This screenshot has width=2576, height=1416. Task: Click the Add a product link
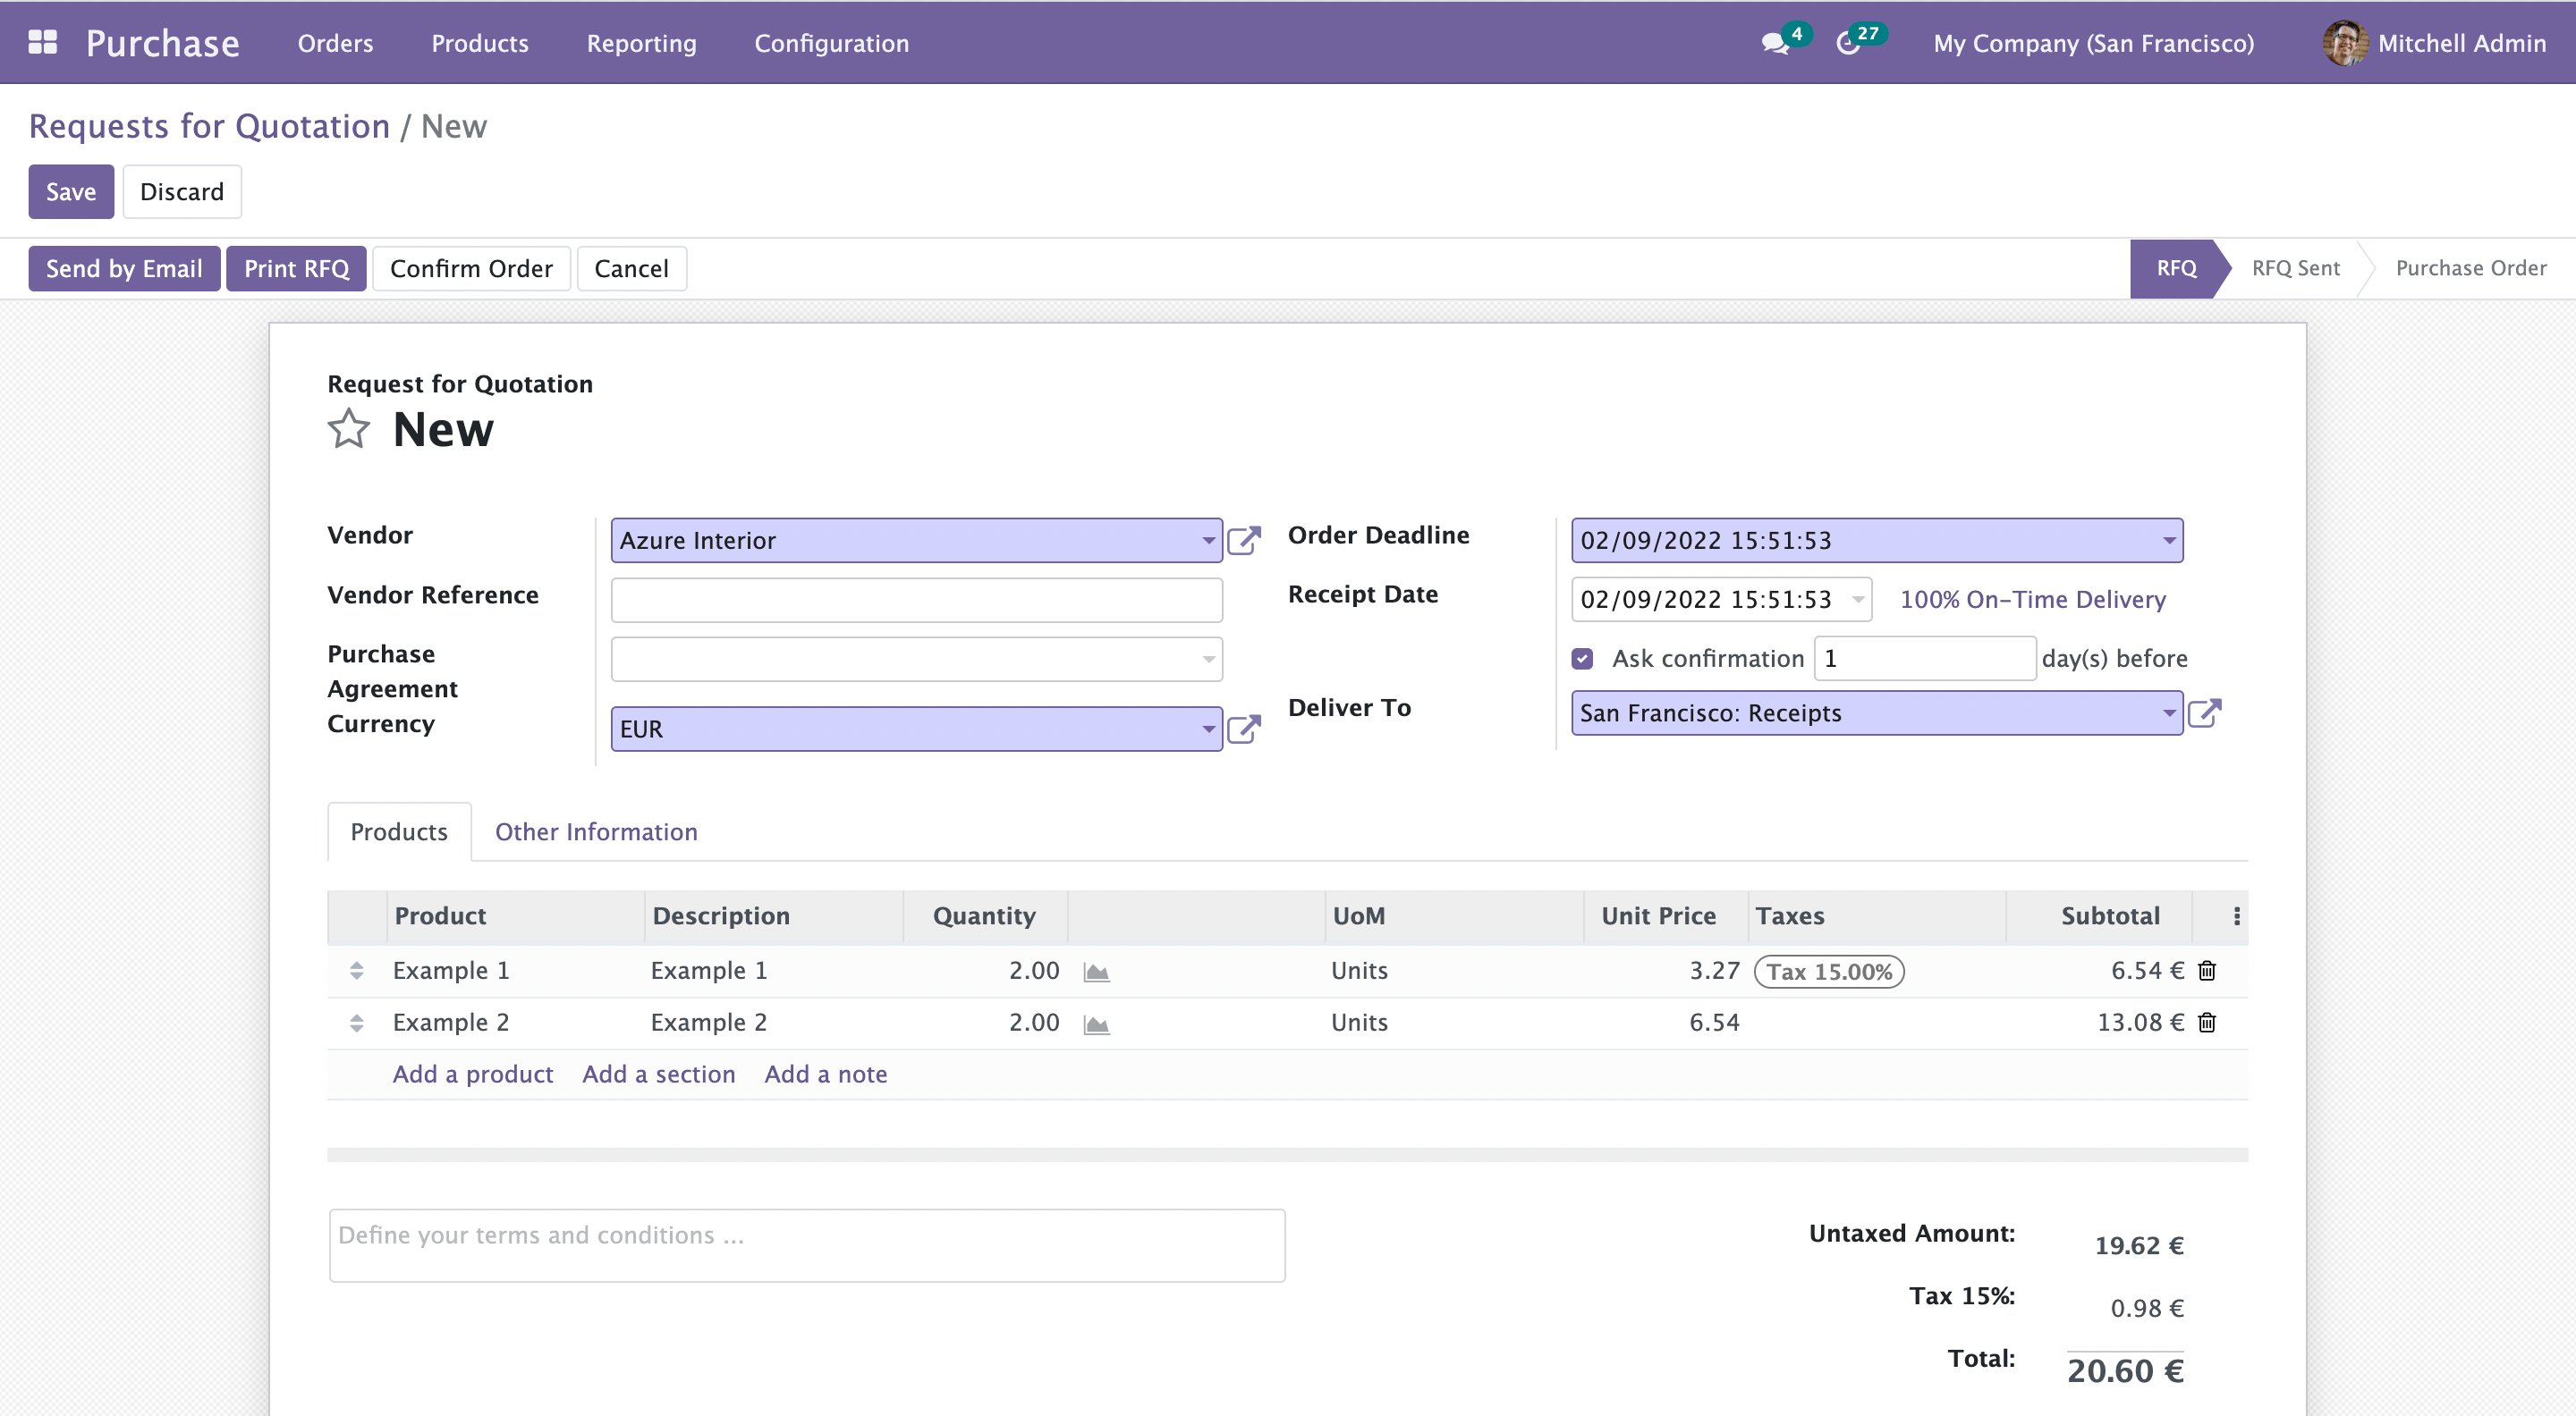click(x=472, y=1075)
